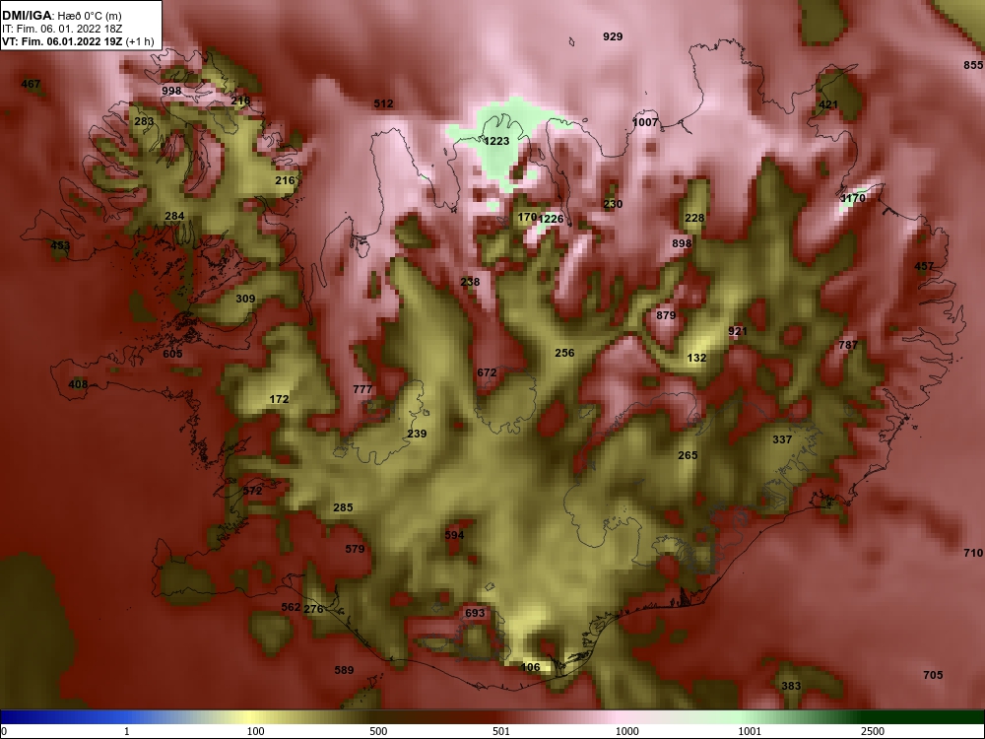Click the map value '562'
The width and height of the screenshot is (985, 739).
click(291, 606)
